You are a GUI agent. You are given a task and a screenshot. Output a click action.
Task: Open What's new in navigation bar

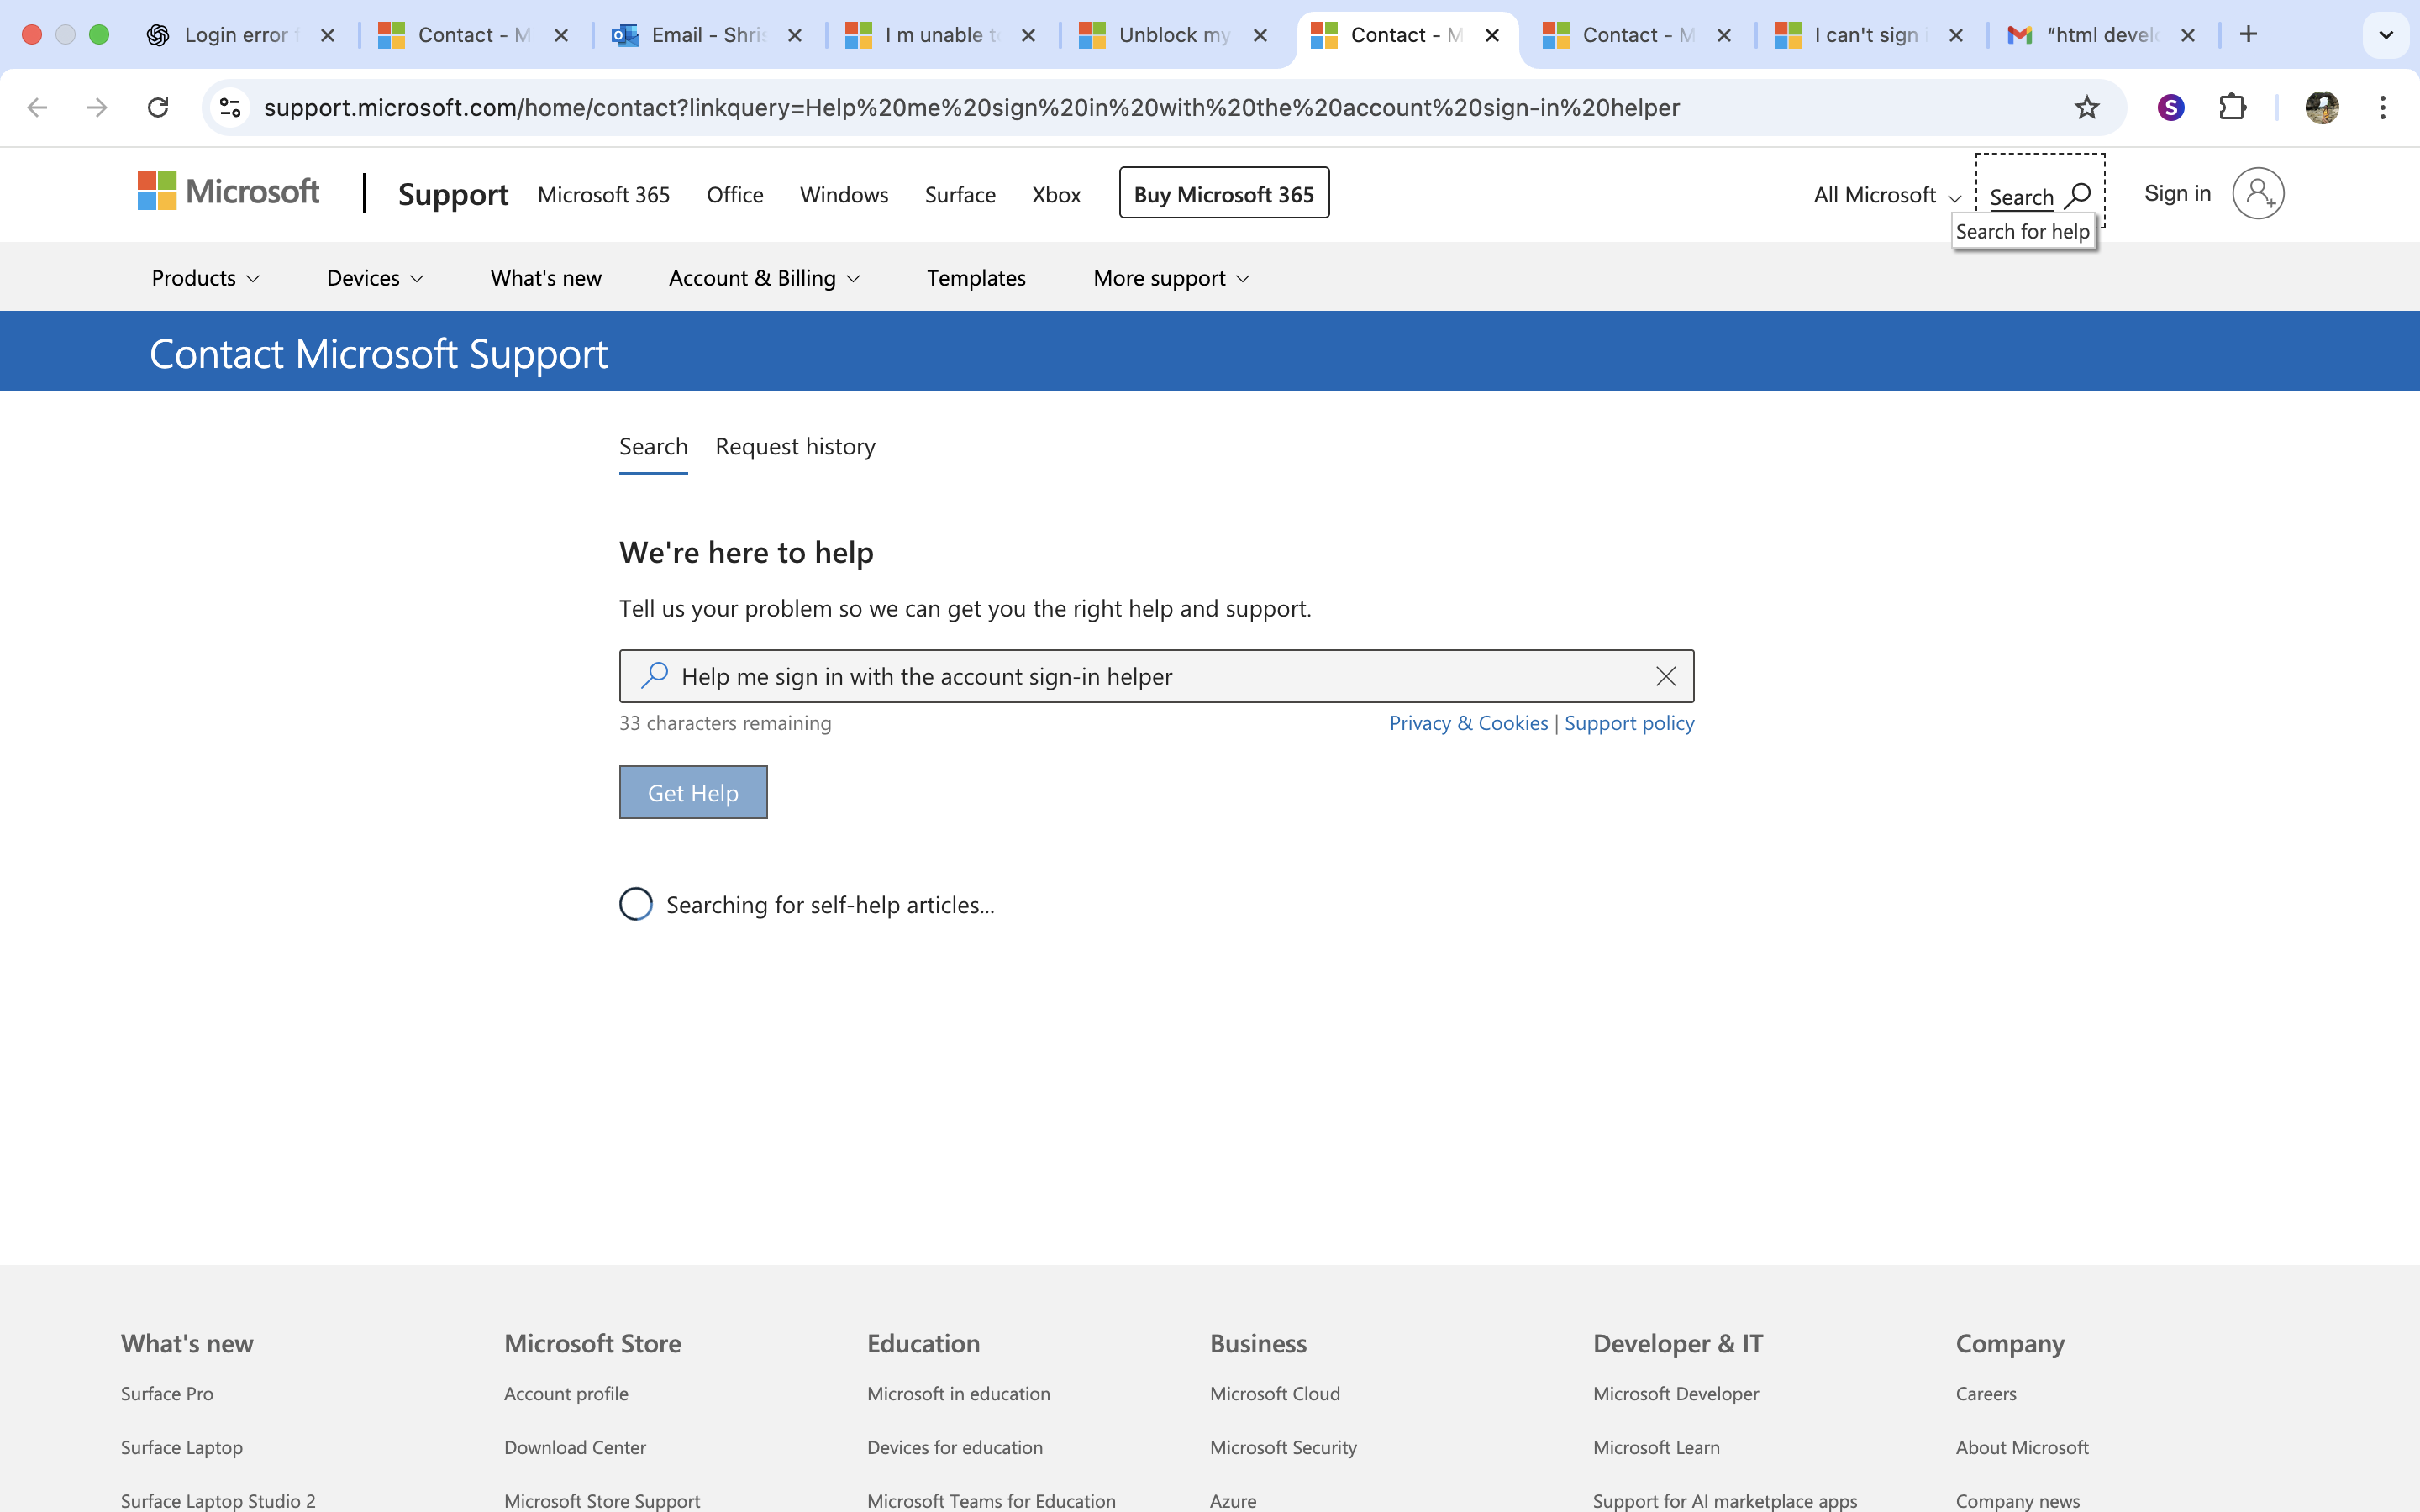coord(546,278)
